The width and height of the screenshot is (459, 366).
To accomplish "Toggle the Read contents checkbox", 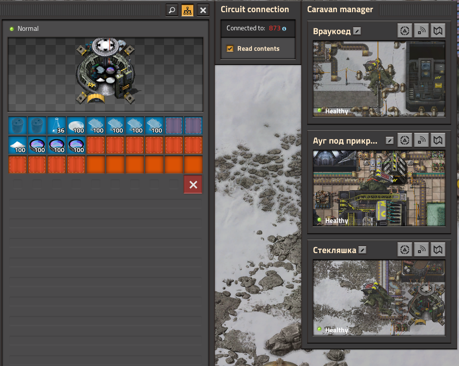I will pyautogui.click(x=230, y=49).
